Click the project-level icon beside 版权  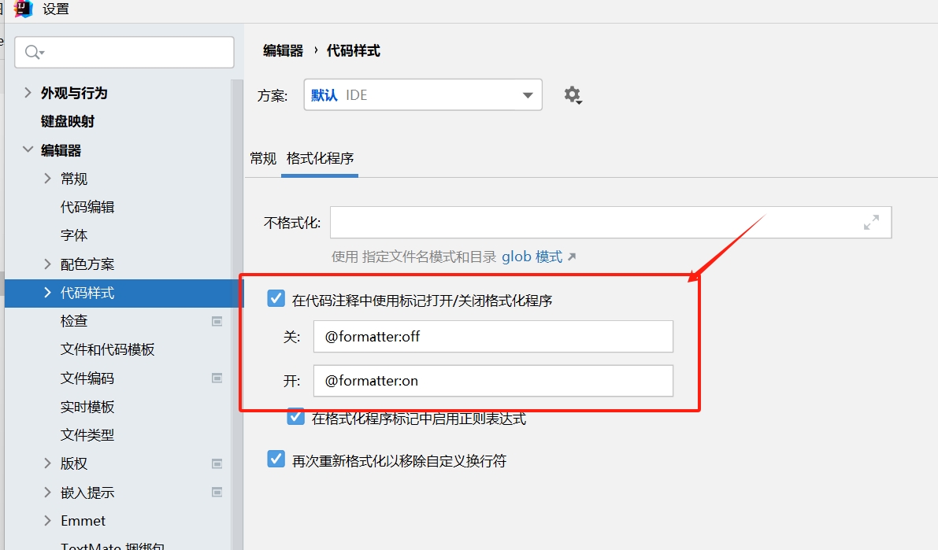pyautogui.click(x=217, y=463)
